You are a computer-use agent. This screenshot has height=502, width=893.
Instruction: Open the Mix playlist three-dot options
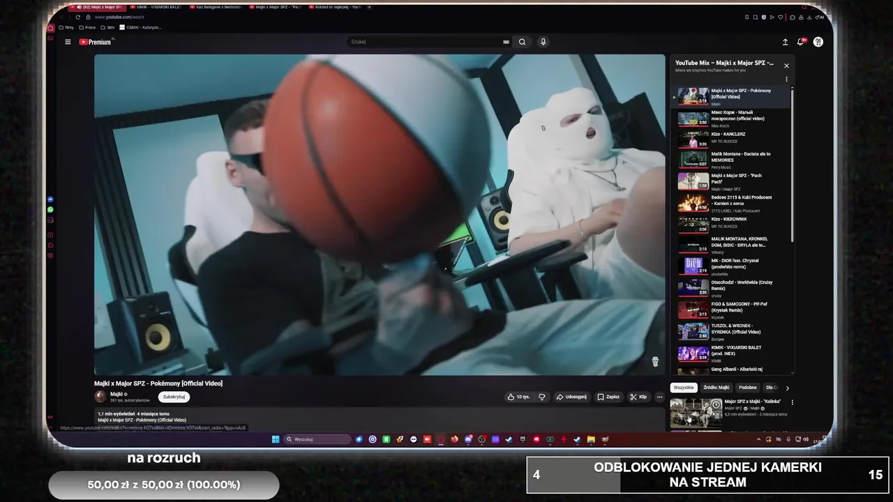(786, 79)
